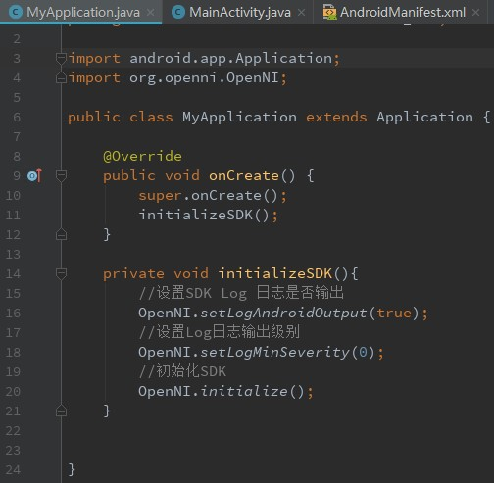The height and width of the screenshot is (483, 494).
Task: Collapse the imports block on line 3
Action: [61, 58]
